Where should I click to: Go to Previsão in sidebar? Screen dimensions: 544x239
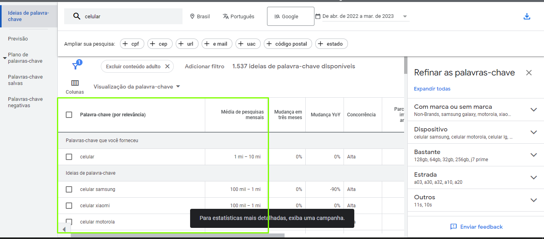18,39
